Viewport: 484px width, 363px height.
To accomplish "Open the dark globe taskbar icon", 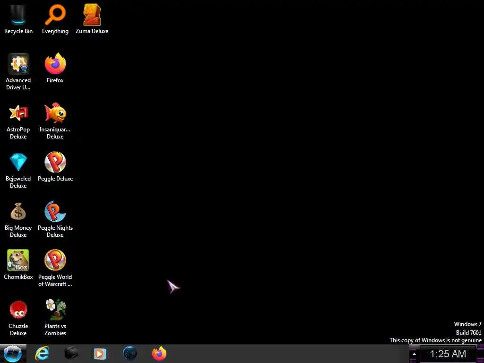I will 130,354.
